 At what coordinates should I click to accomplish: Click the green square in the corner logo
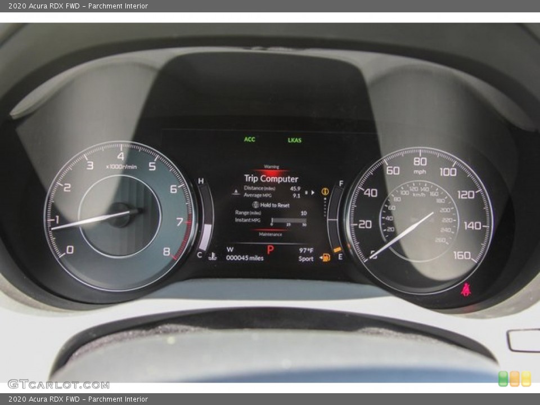[x=503, y=379]
